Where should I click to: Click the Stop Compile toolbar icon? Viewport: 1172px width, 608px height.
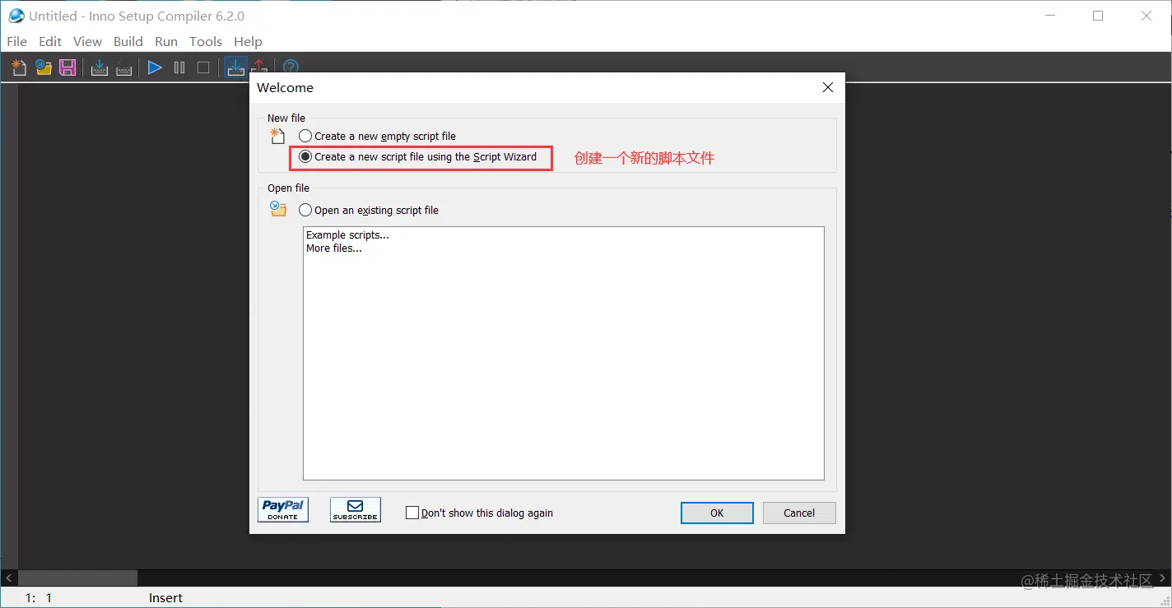pos(124,67)
